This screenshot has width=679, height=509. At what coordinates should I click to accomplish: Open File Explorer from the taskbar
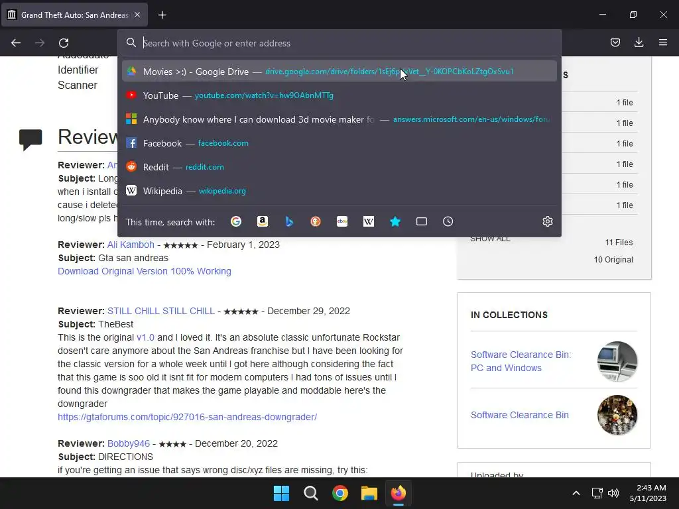(369, 493)
